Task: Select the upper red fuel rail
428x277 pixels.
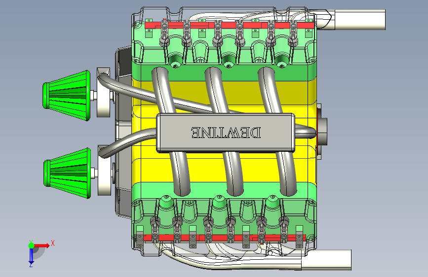Action: (229, 25)
